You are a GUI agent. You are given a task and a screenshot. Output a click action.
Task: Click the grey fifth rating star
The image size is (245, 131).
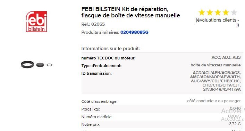click(x=234, y=13)
